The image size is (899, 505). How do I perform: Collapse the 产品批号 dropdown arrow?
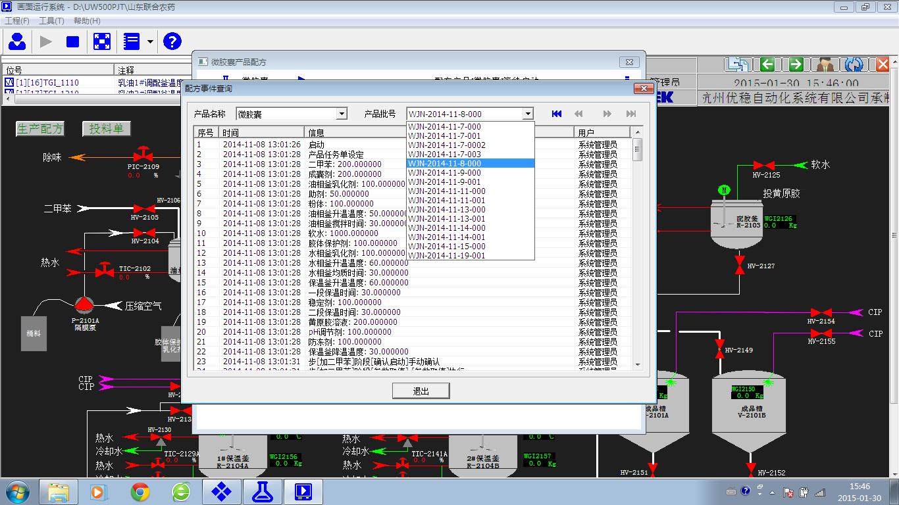point(527,114)
